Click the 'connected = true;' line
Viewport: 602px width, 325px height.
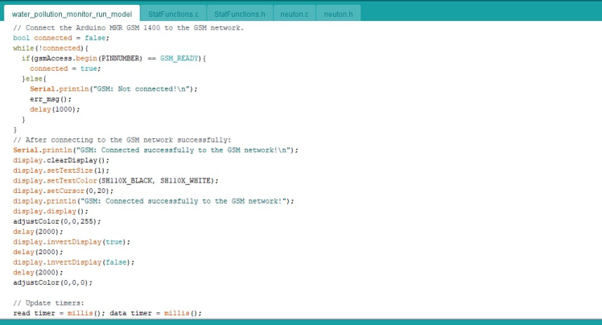65,68
